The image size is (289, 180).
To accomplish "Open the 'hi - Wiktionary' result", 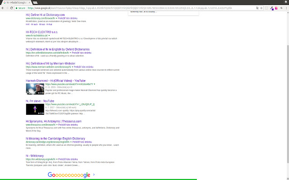I will [35, 156].
